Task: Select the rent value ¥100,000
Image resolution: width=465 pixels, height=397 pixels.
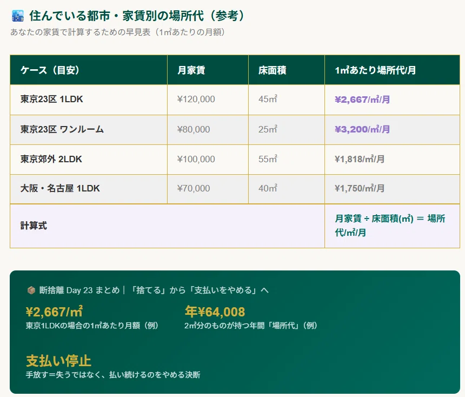Action: pyautogui.click(x=196, y=159)
